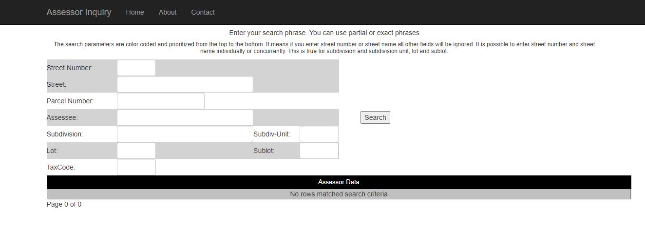The width and height of the screenshot is (645, 230).
Task: Focus the Sublot input field
Action: point(319,151)
